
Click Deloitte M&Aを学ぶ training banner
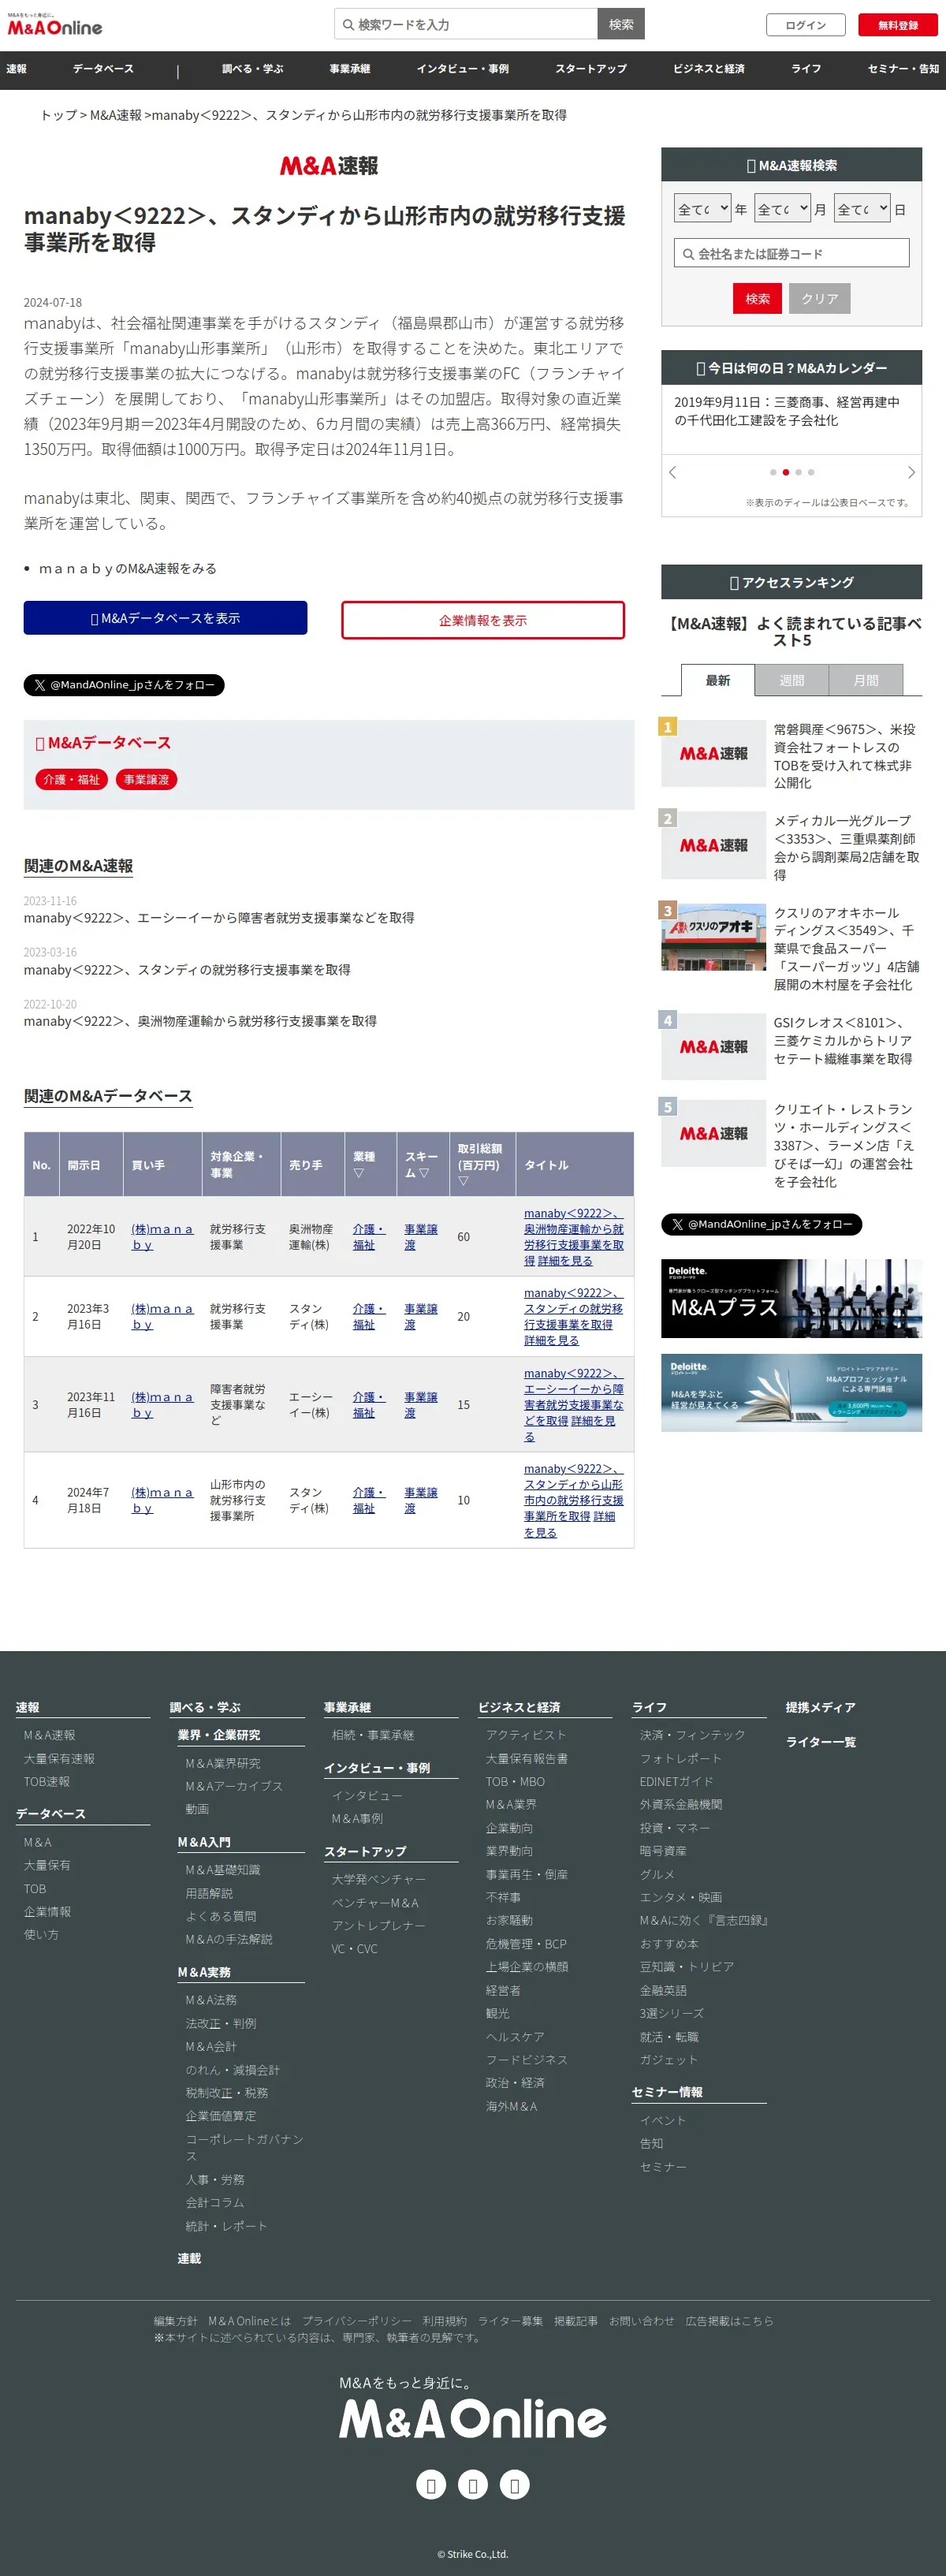(792, 1393)
